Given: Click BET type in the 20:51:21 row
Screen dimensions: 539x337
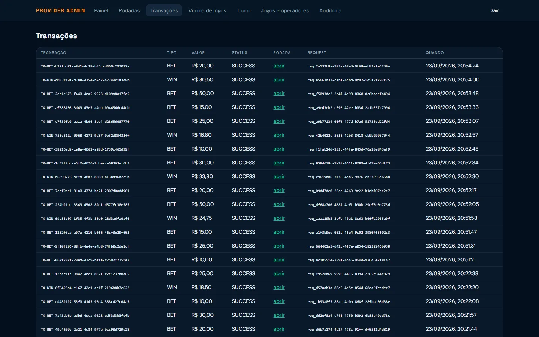Looking at the screenshot, I should coord(171,259).
